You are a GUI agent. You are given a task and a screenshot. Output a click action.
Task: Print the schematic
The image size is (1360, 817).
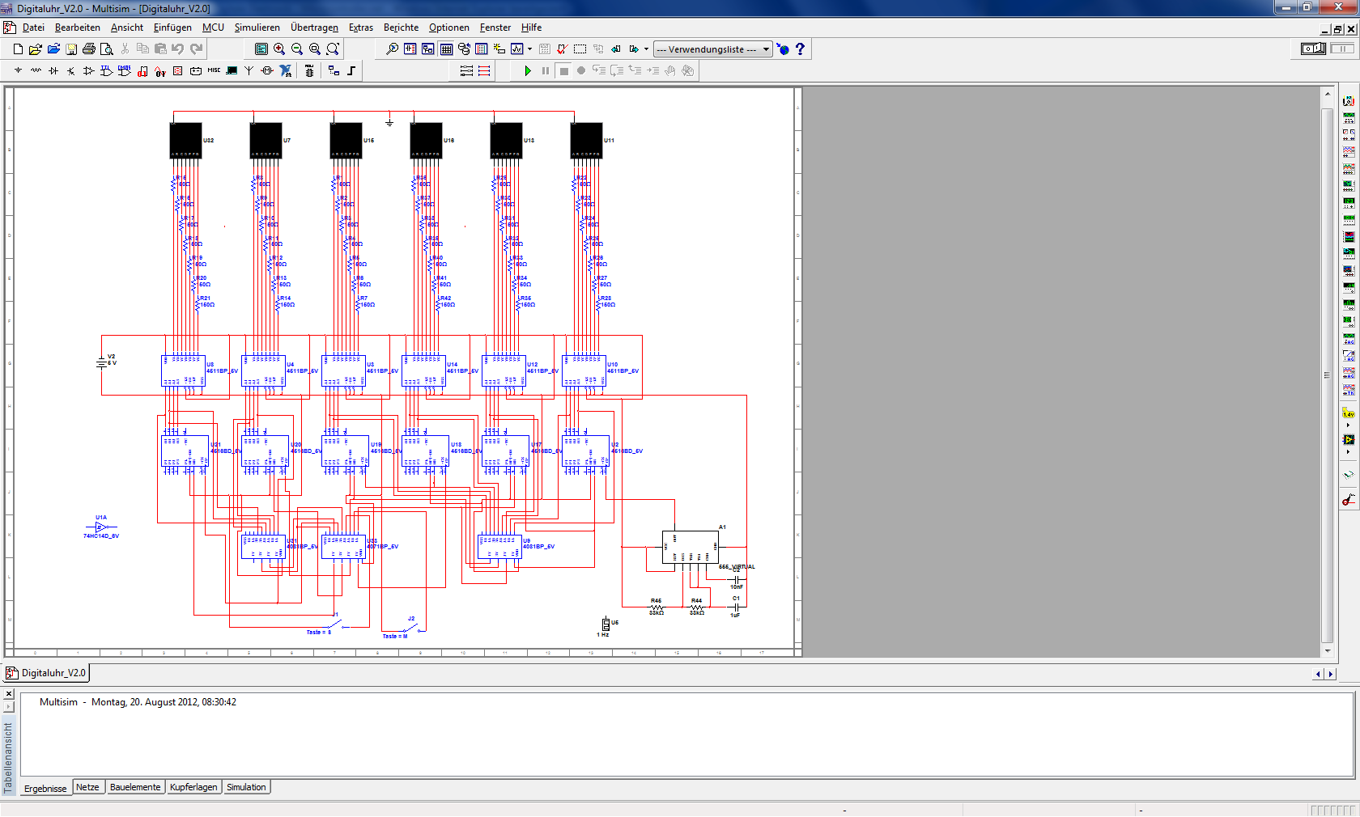[89, 49]
